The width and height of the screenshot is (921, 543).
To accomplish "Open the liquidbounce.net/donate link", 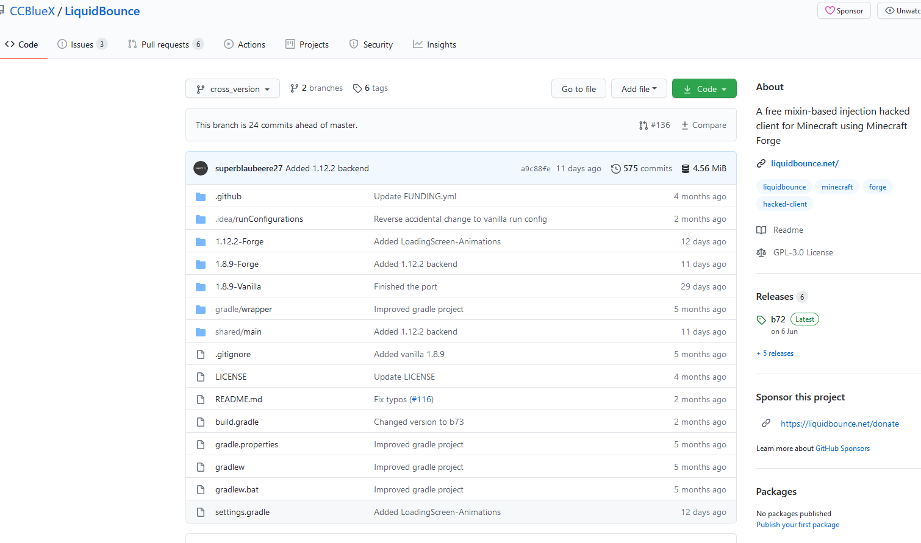I will [x=840, y=424].
